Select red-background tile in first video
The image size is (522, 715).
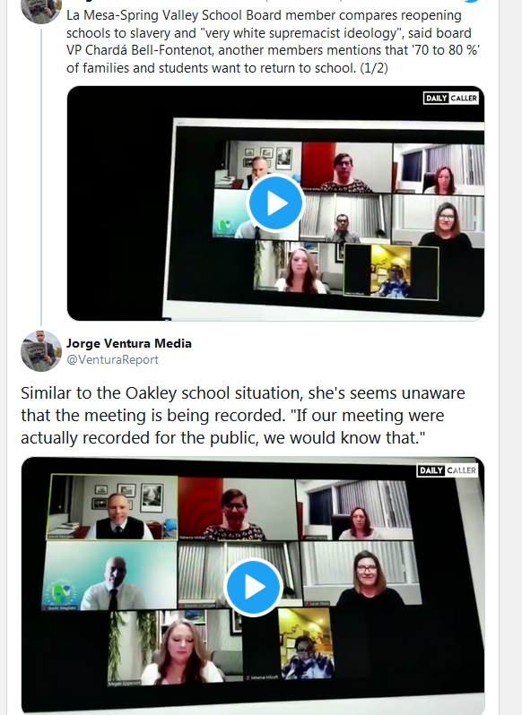coord(347,168)
